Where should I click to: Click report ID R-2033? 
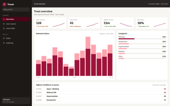click(39, 96)
